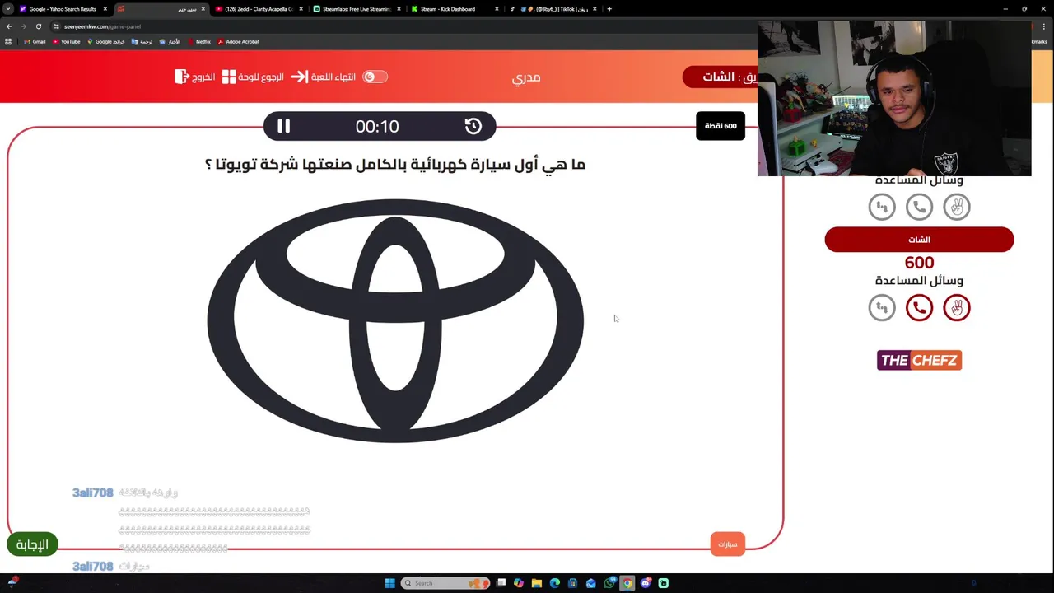Switch to Streamlabs Free Live Streaming tab

[x=356, y=9]
